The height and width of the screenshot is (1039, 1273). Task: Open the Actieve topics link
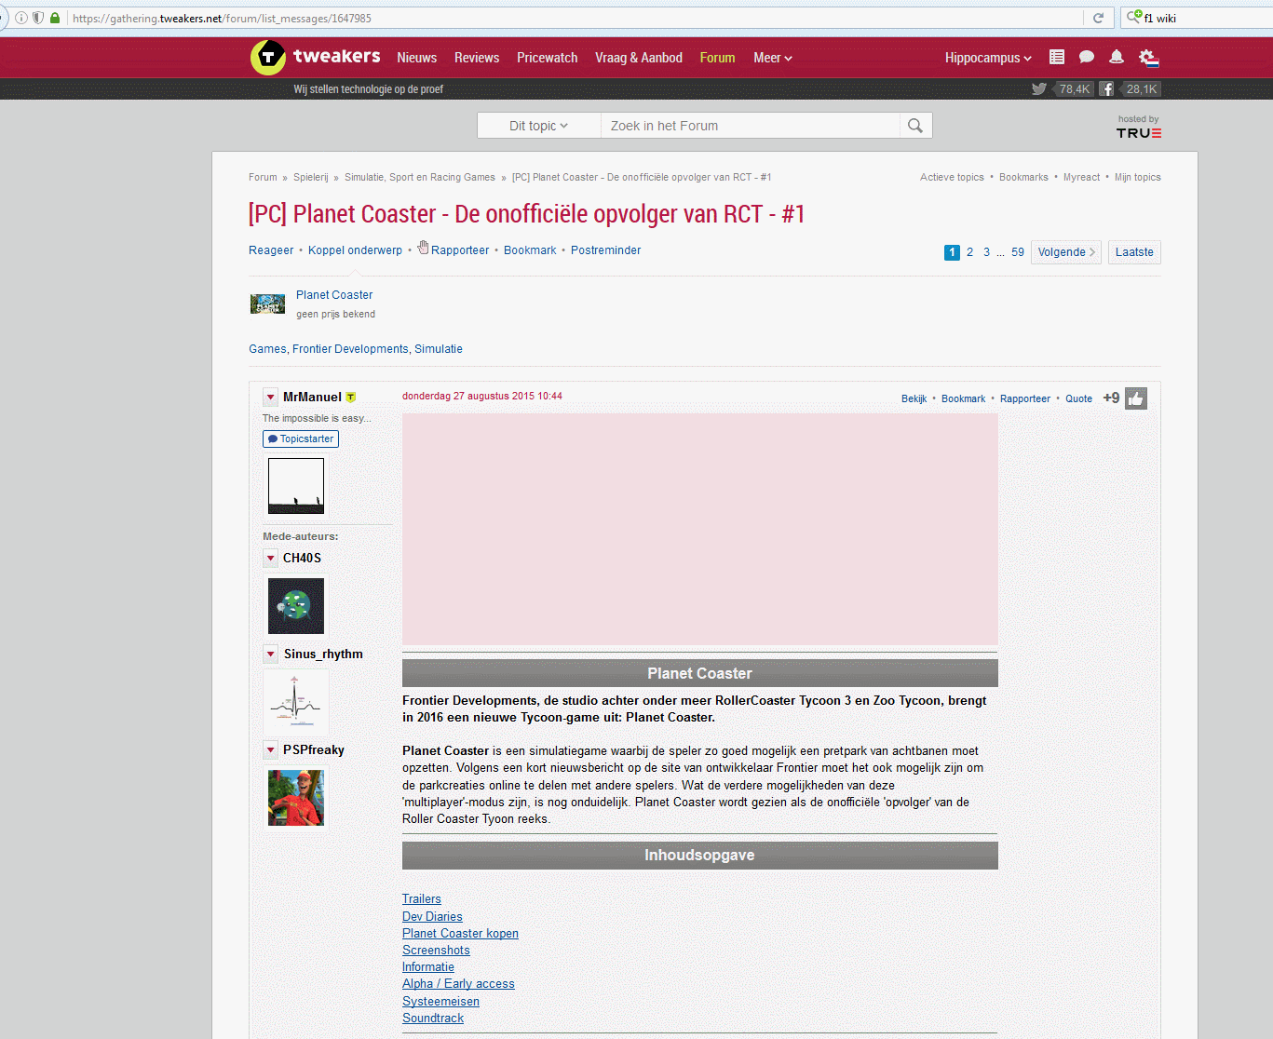pos(952,177)
